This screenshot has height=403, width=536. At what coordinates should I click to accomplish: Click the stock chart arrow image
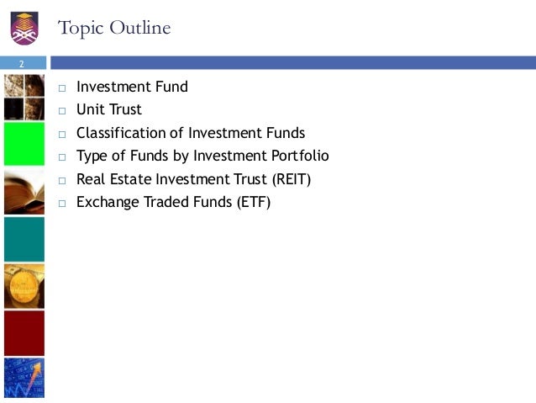pos(24,378)
